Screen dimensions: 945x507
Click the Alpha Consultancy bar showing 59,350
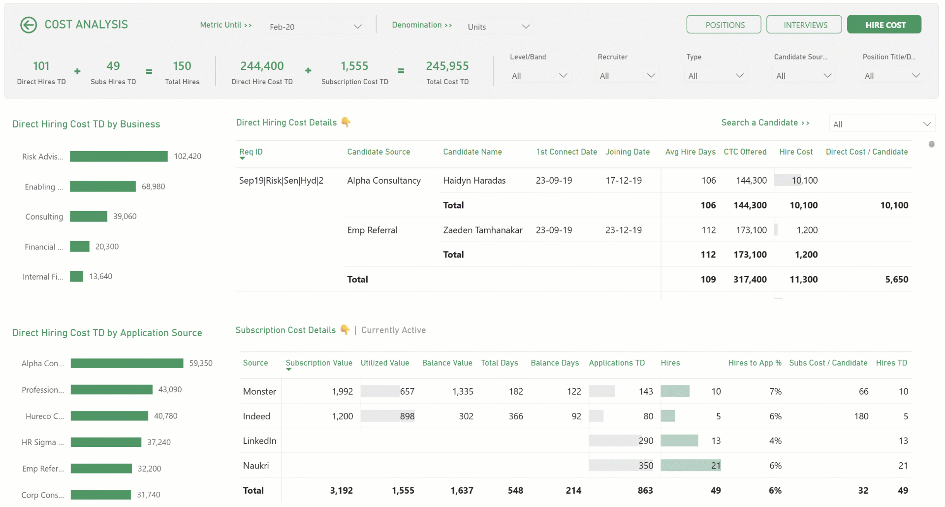[x=127, y=363]
